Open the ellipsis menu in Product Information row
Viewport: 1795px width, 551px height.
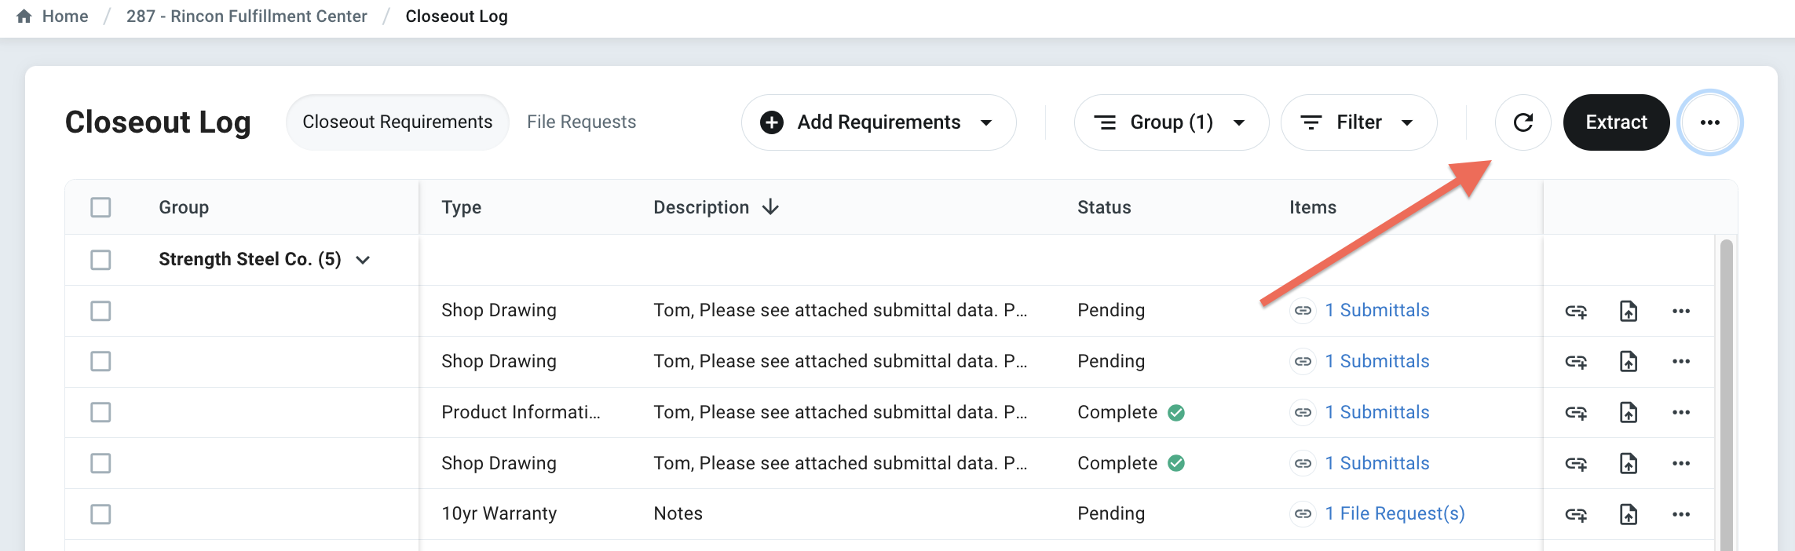(x=1680, y=412)
